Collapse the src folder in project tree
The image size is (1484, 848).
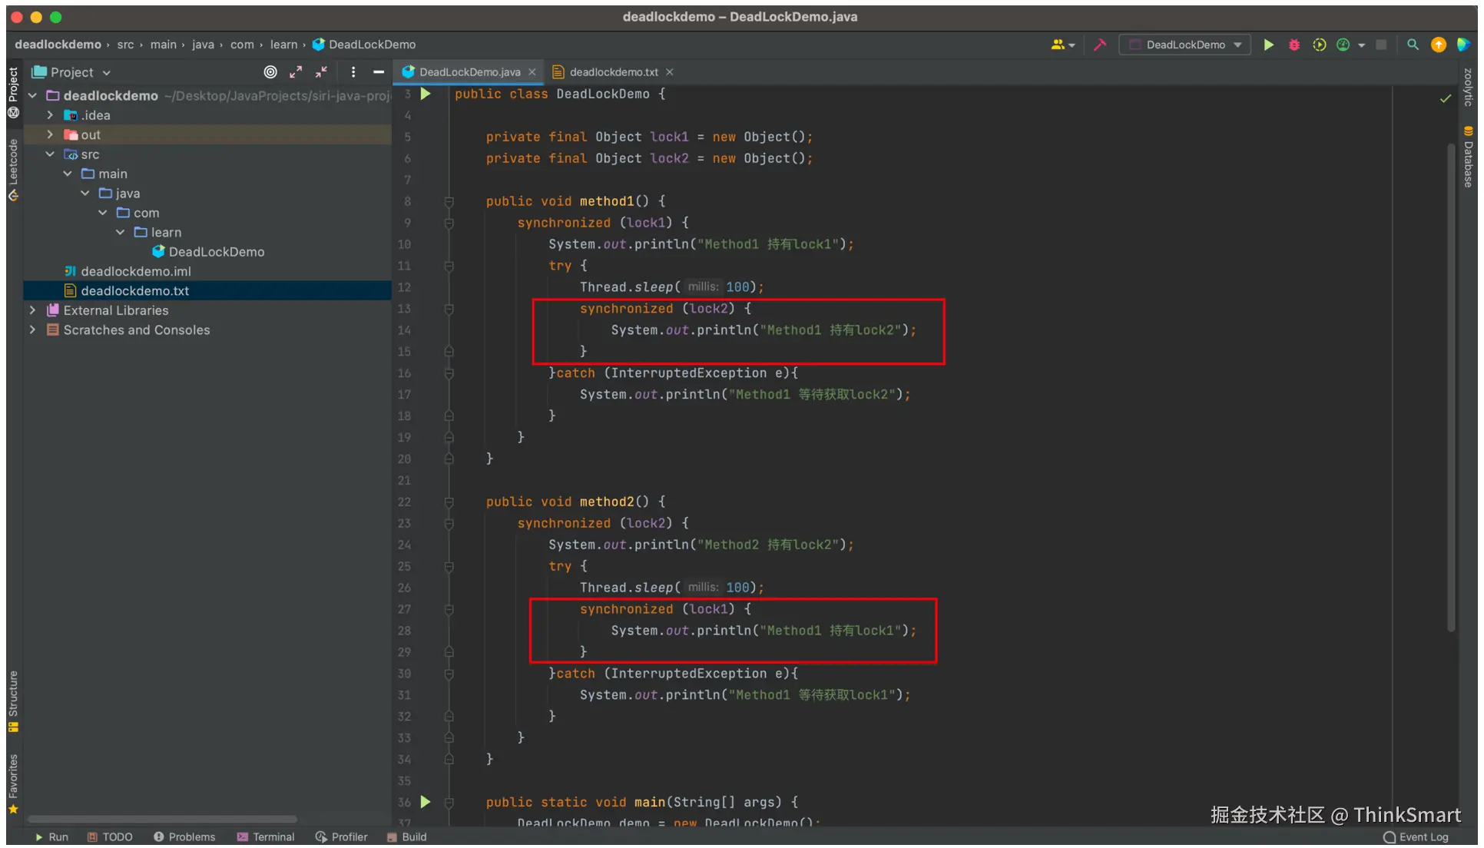tap(50, 154)
